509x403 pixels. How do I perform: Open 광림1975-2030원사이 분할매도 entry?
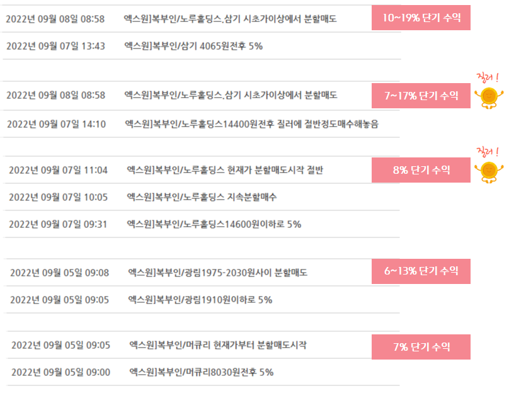pyautogui.click(x=218, y=273)
